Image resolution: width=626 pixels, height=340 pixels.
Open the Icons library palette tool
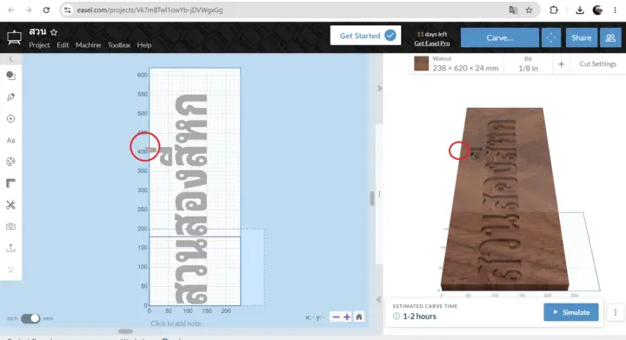(x=10, y=162)
